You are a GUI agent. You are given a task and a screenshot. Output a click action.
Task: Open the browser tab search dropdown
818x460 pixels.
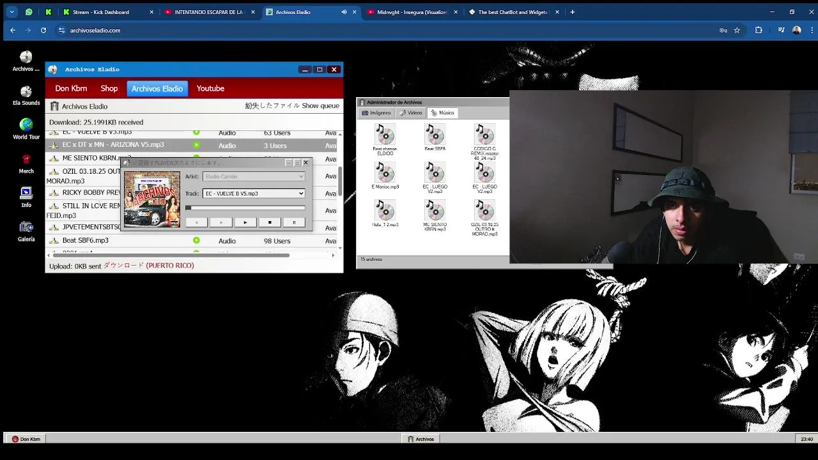[x=12, y=12]
